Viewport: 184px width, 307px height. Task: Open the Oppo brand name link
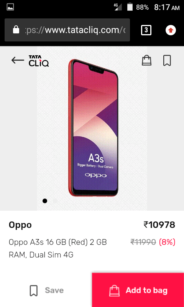coord(20,225)
